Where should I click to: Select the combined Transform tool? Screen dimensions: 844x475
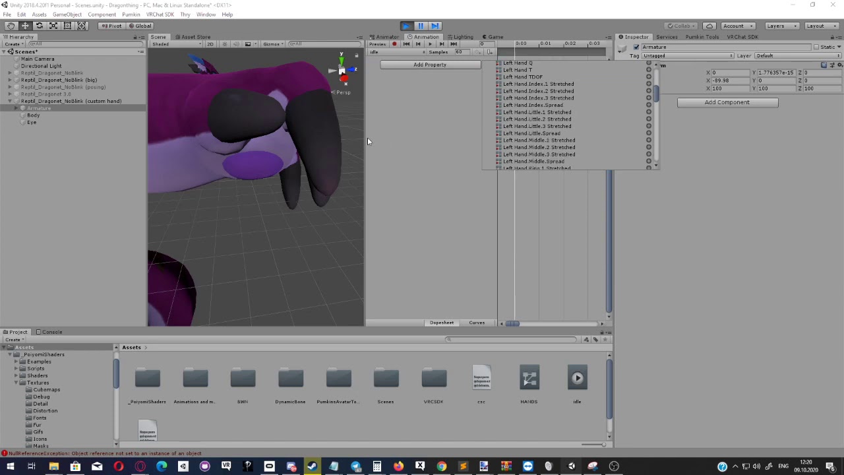click(x=82, y=26)
